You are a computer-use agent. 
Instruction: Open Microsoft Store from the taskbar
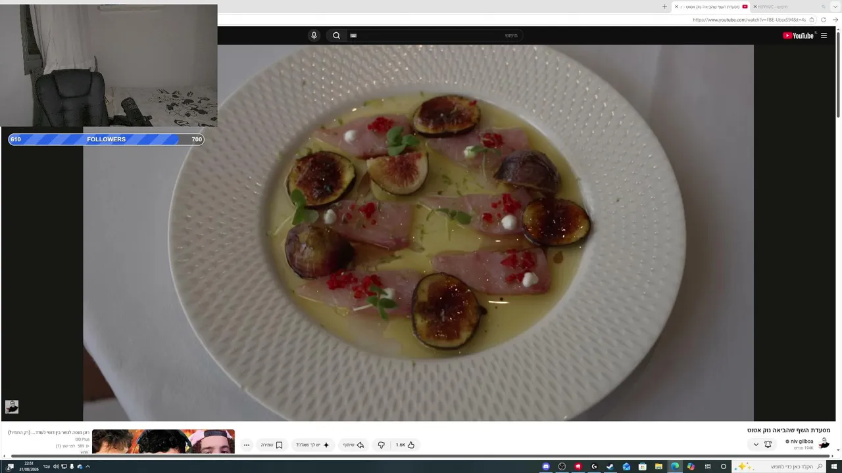(643, 466)
